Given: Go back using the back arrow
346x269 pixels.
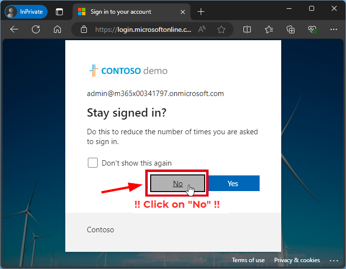Looking at the screenshot, I should (14, 29).
